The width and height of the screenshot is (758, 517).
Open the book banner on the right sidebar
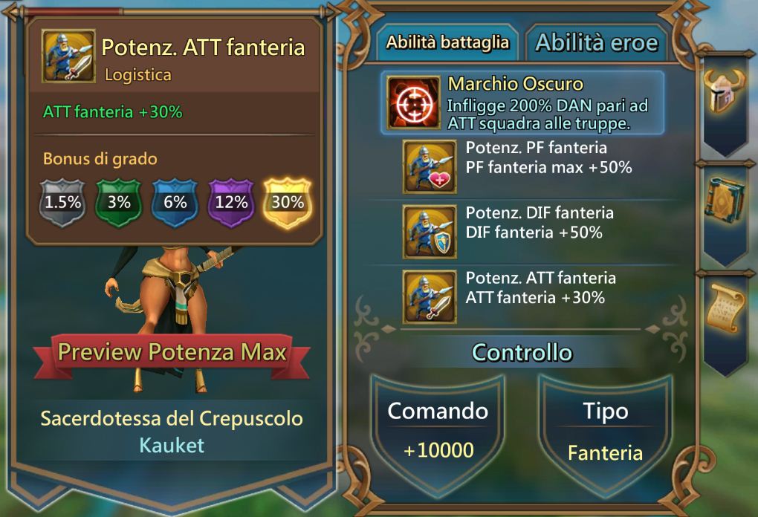coord(724,212)
